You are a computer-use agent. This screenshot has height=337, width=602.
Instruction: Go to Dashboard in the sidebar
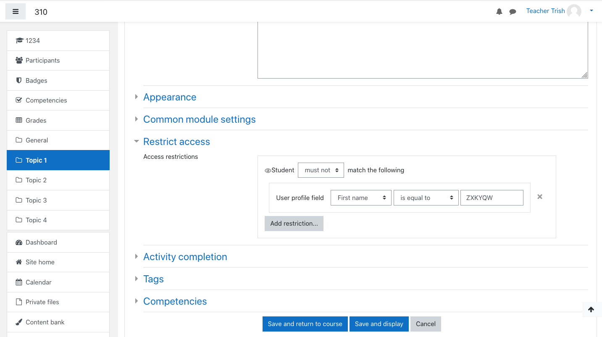58,242
